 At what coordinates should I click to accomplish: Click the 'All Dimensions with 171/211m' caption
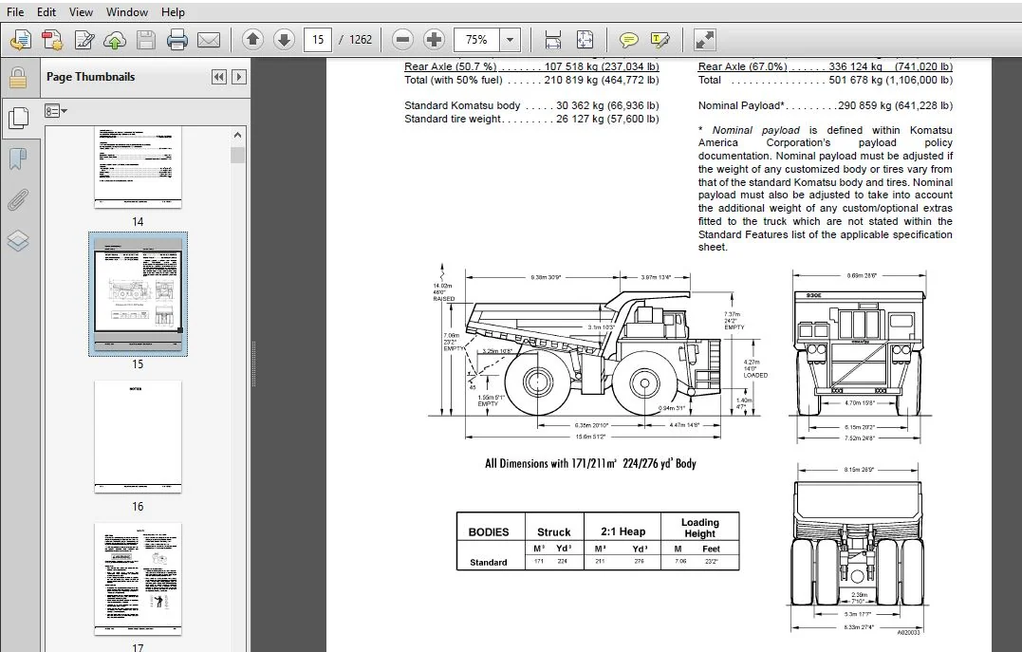coord(590,463)
